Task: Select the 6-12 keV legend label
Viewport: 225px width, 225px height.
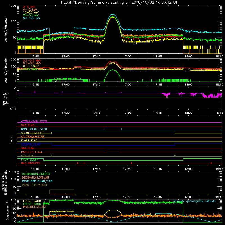Action: tap(30, 10)
